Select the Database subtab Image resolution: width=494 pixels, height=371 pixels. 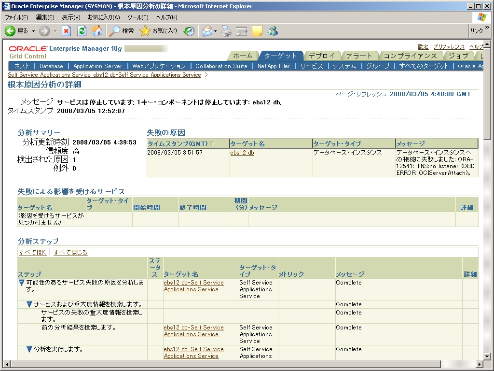click(x=51, y=66)
